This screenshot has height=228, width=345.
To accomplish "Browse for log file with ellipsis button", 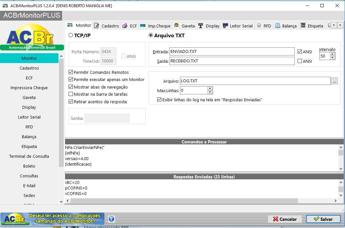I will [334, 81].
